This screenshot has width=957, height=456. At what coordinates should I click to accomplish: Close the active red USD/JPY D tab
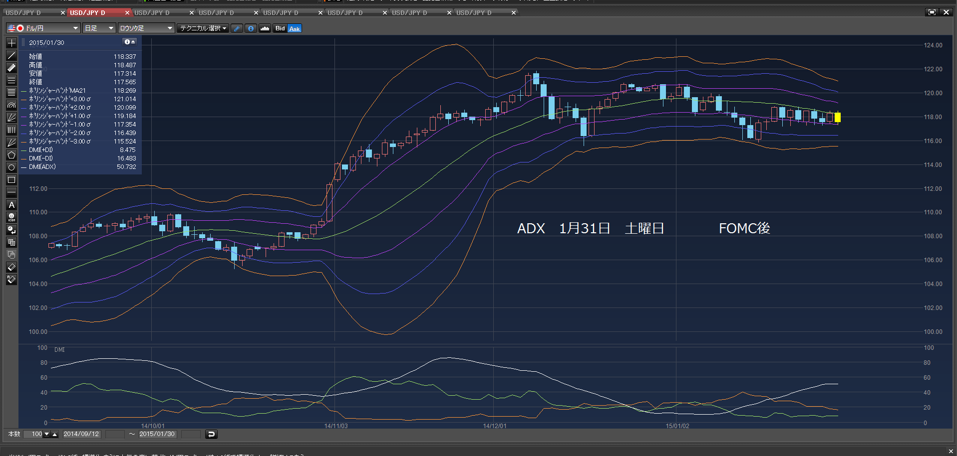[127, 12]
